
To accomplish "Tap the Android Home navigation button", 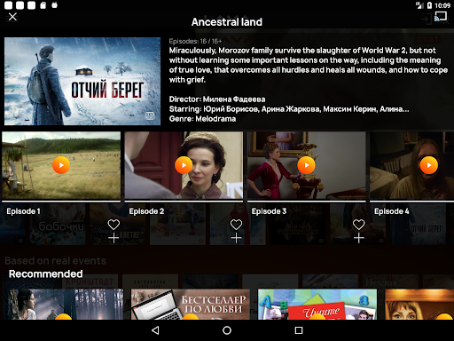I will tap(227, 330).
